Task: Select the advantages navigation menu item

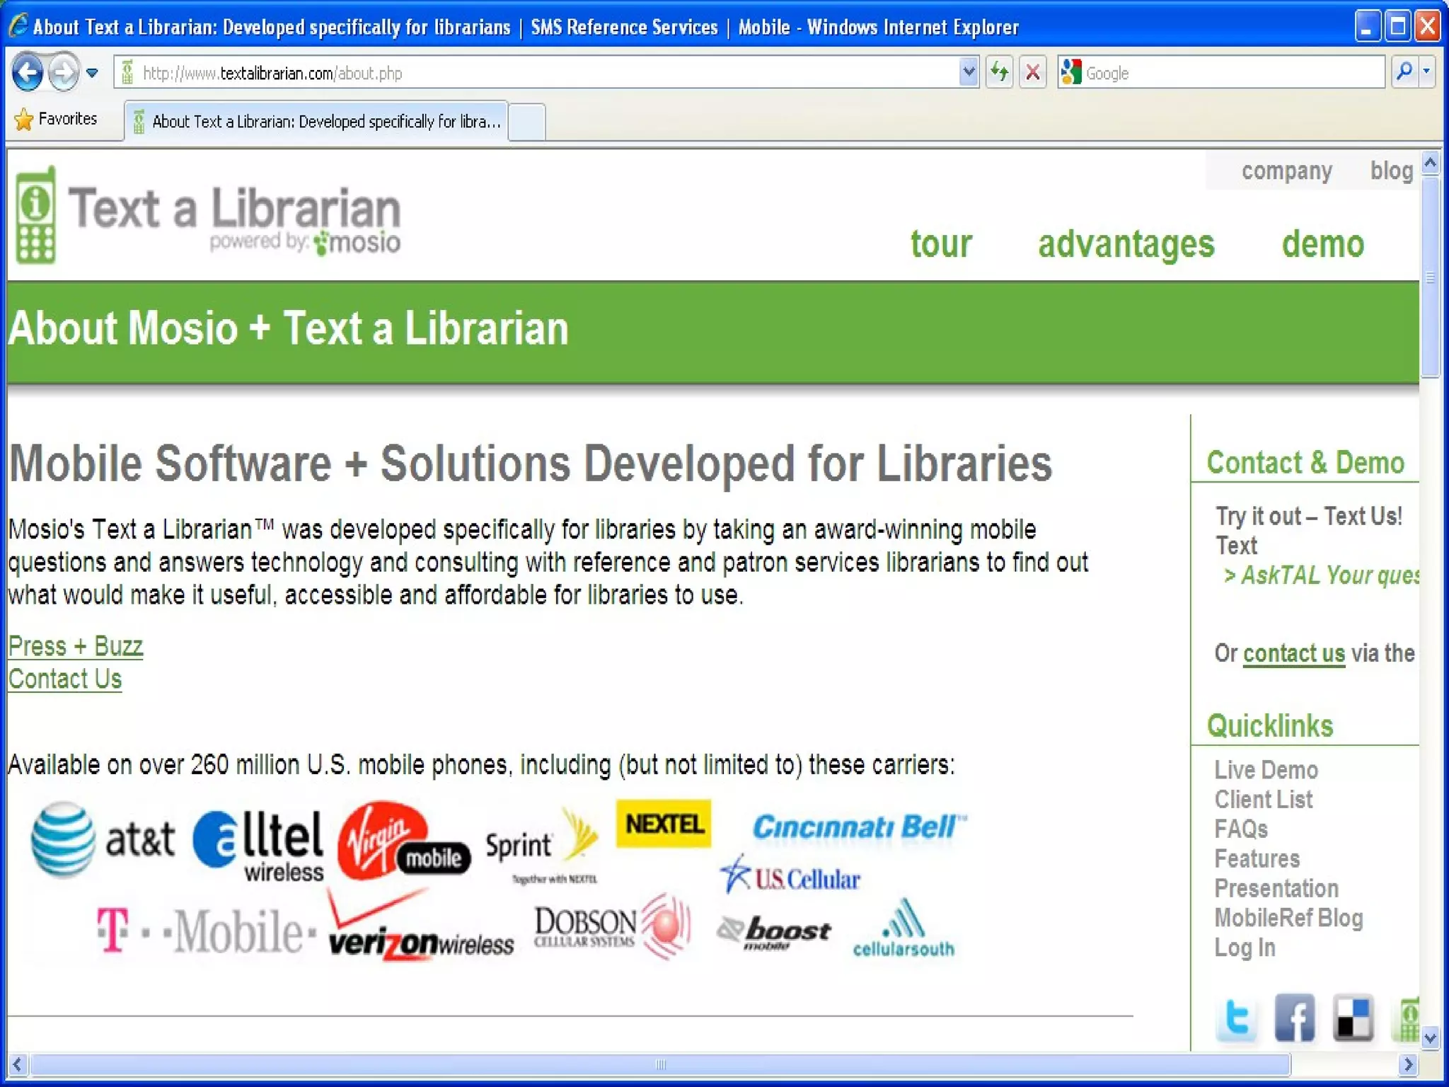Action: [1126, 244]
